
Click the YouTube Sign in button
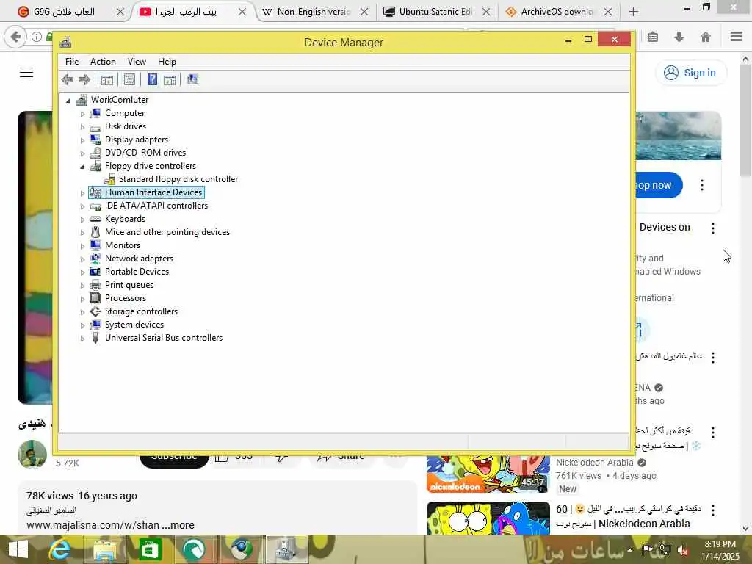tap(690, 73)
